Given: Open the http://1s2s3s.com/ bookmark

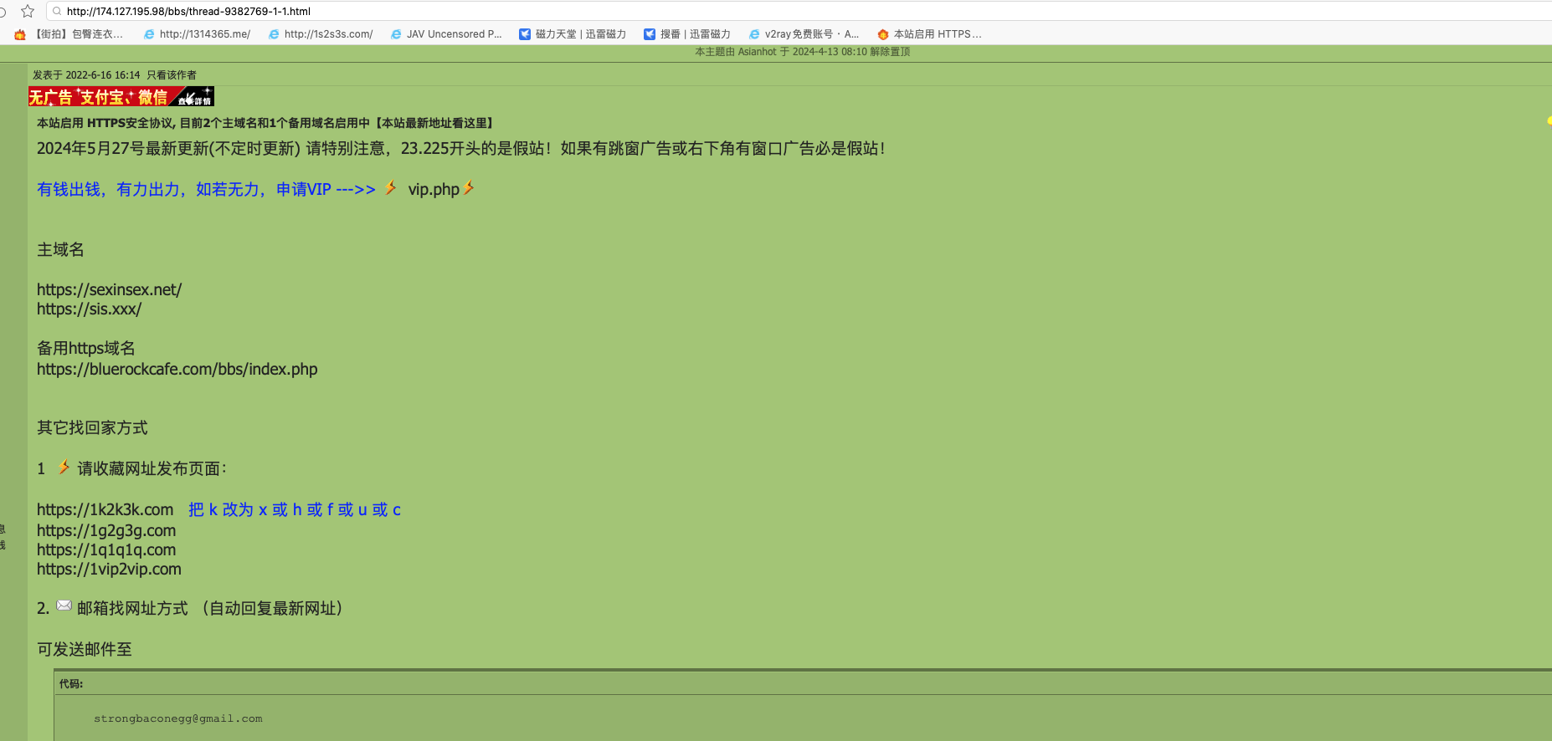Looking at the screenshot, I should tap(321, 34).
